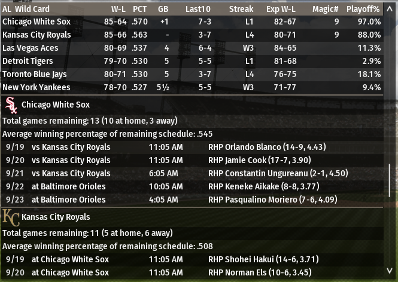Click the Magic# column header
Image resolution: width=398 pixels, height=282 pixels.
[x=326, y=10]
